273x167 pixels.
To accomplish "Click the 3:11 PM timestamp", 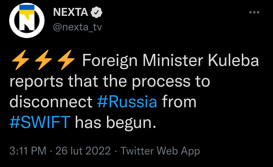I will click(28, 151).
